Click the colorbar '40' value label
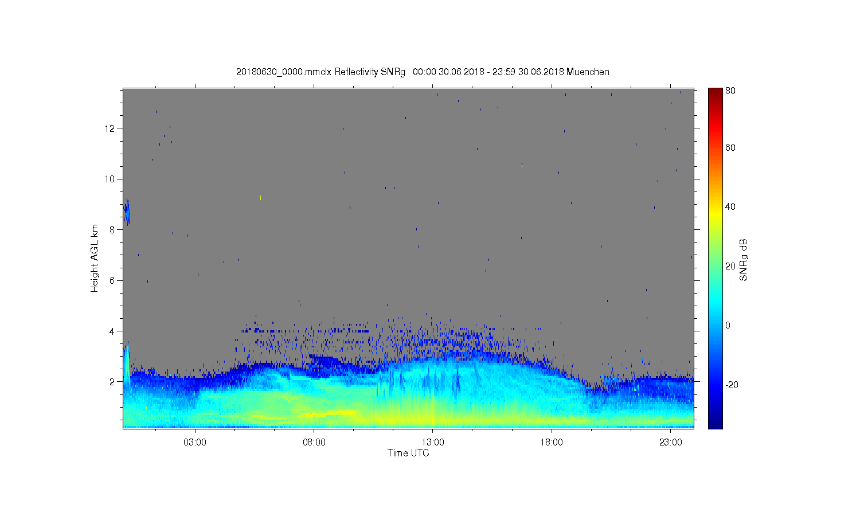860x516 pixels. tap(730, 207)
